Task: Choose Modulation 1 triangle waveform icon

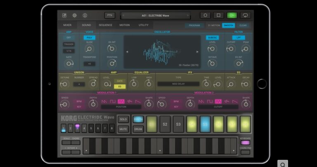Action: 121,101
